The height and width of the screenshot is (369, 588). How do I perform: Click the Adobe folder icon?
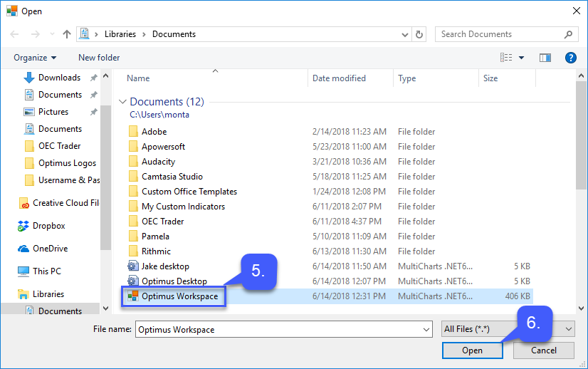133,131
